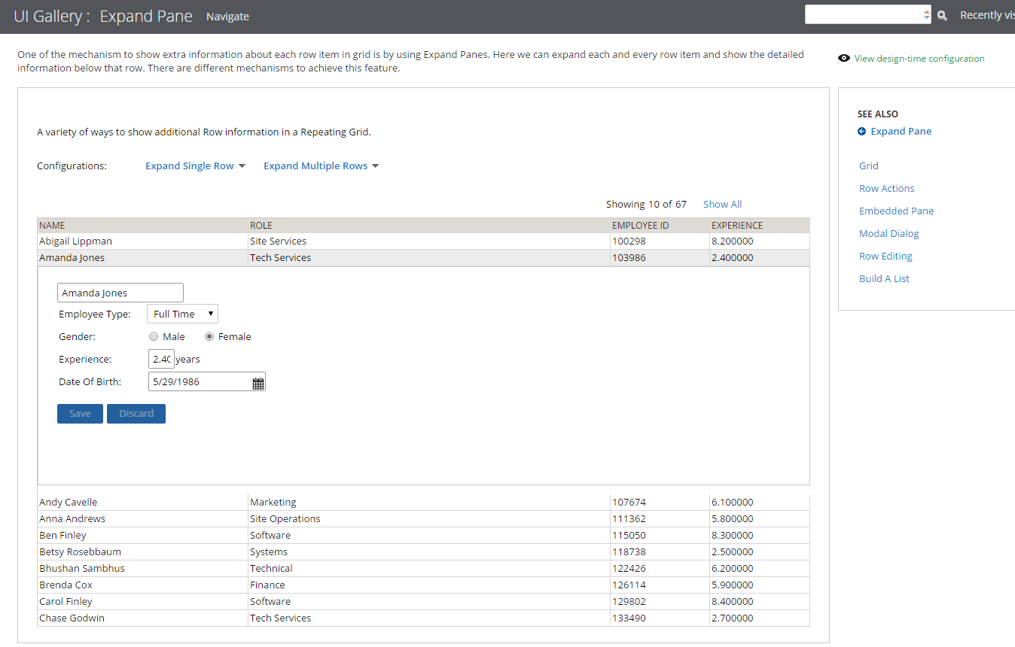Open the Grid link
This screenshot has height=647, width=1015.
(x=869, y=166)
